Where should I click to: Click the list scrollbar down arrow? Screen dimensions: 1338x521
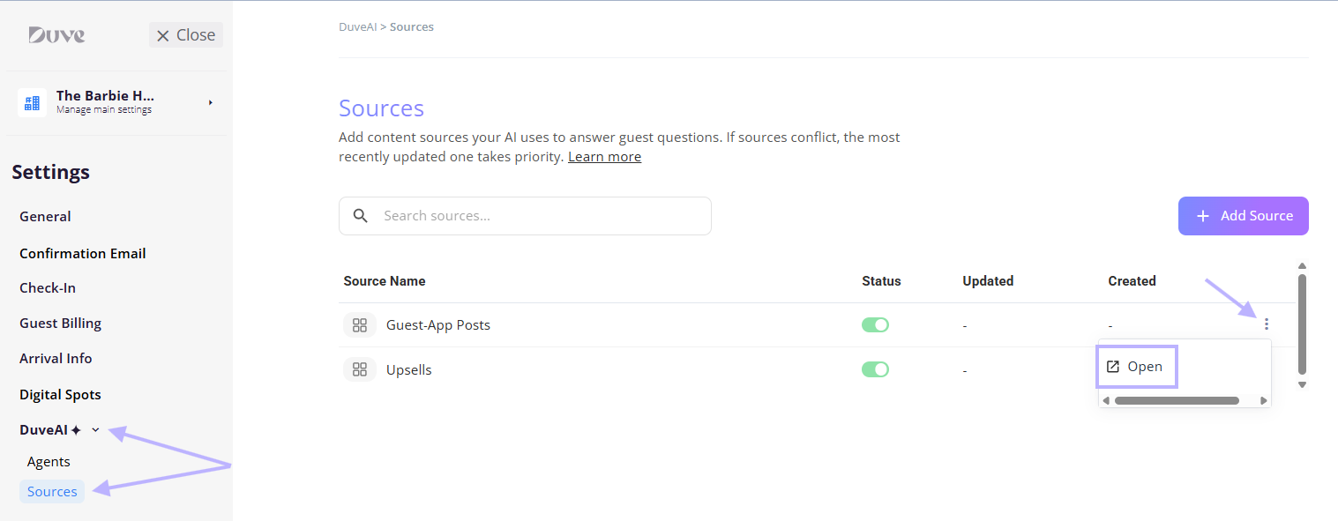[x=1302, y=384]
